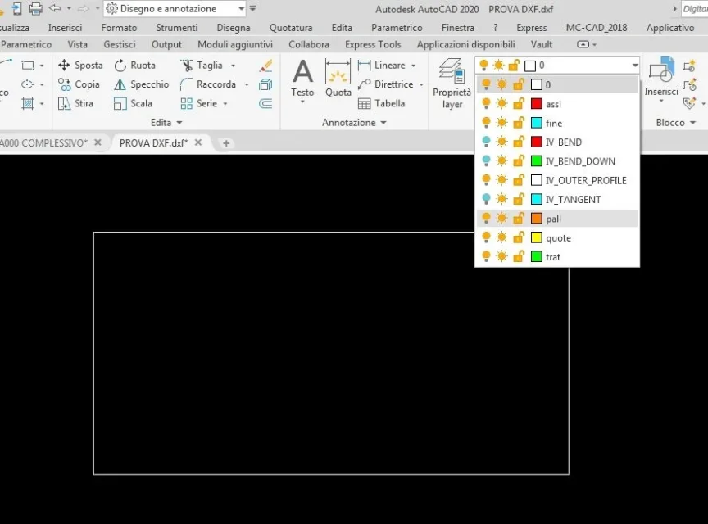Viewport: 708px width, 524px height.
Task: Expand the Edita panel
Action: [166, 122]
